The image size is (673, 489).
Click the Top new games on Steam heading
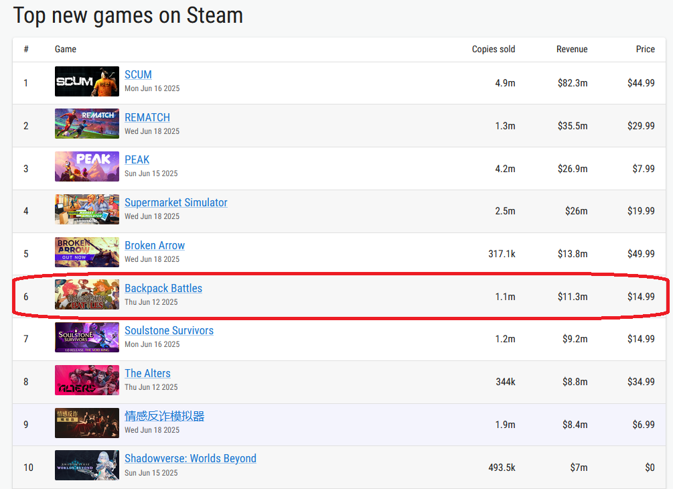pos(128,15)
